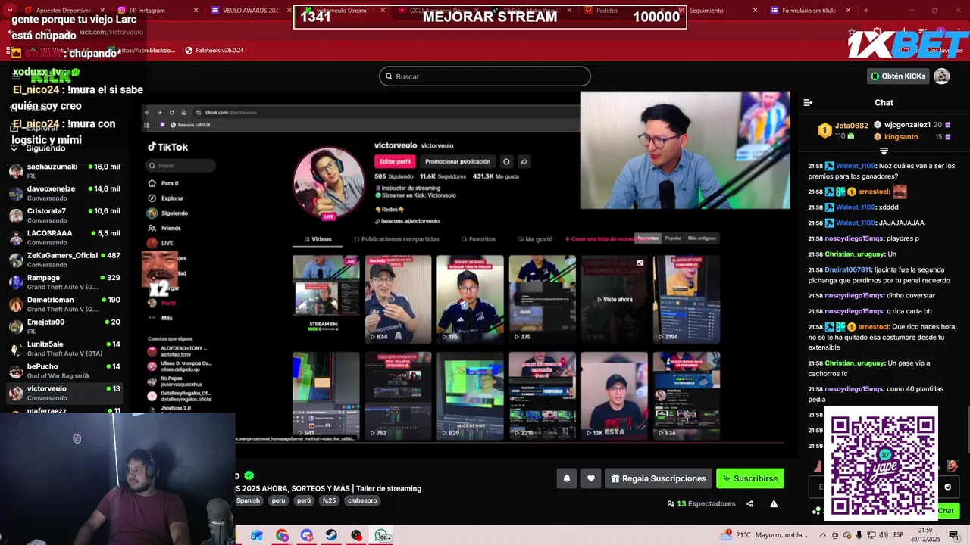The image size is (970, 545).
Task: Open Demetrioman channel in the sidebar
Action: tap(64, 304)
